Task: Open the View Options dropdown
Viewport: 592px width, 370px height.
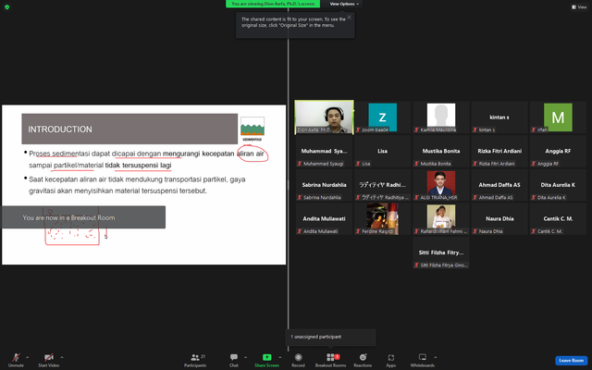Action: pos(343,4)
